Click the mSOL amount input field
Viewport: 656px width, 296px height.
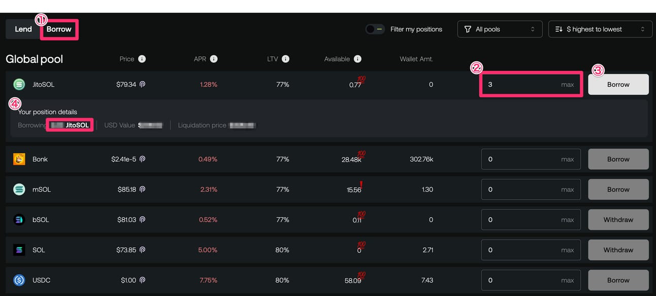[x=531, y=190]
